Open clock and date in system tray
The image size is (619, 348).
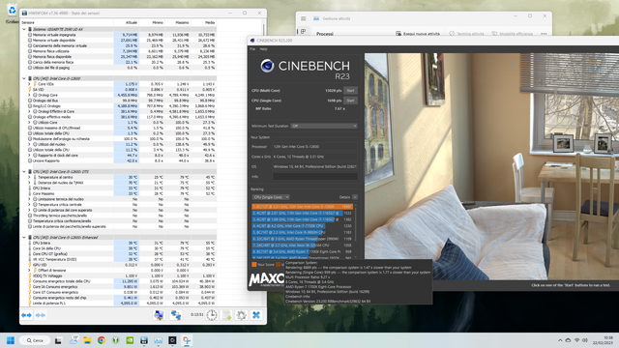coord(604,340)
